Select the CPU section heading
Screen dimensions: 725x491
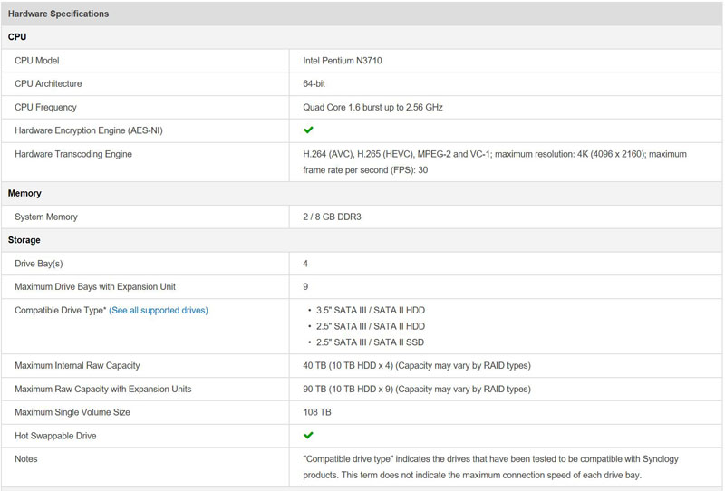click(17, 37)
